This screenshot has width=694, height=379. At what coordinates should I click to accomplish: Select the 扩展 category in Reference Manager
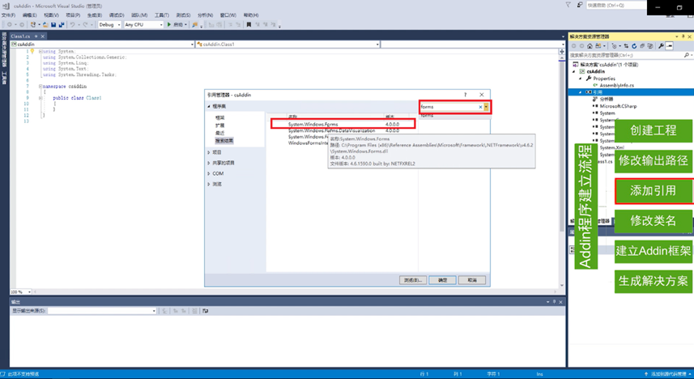(220, 126)
